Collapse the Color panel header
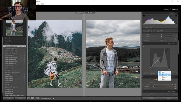 click(x=177, y=77)
